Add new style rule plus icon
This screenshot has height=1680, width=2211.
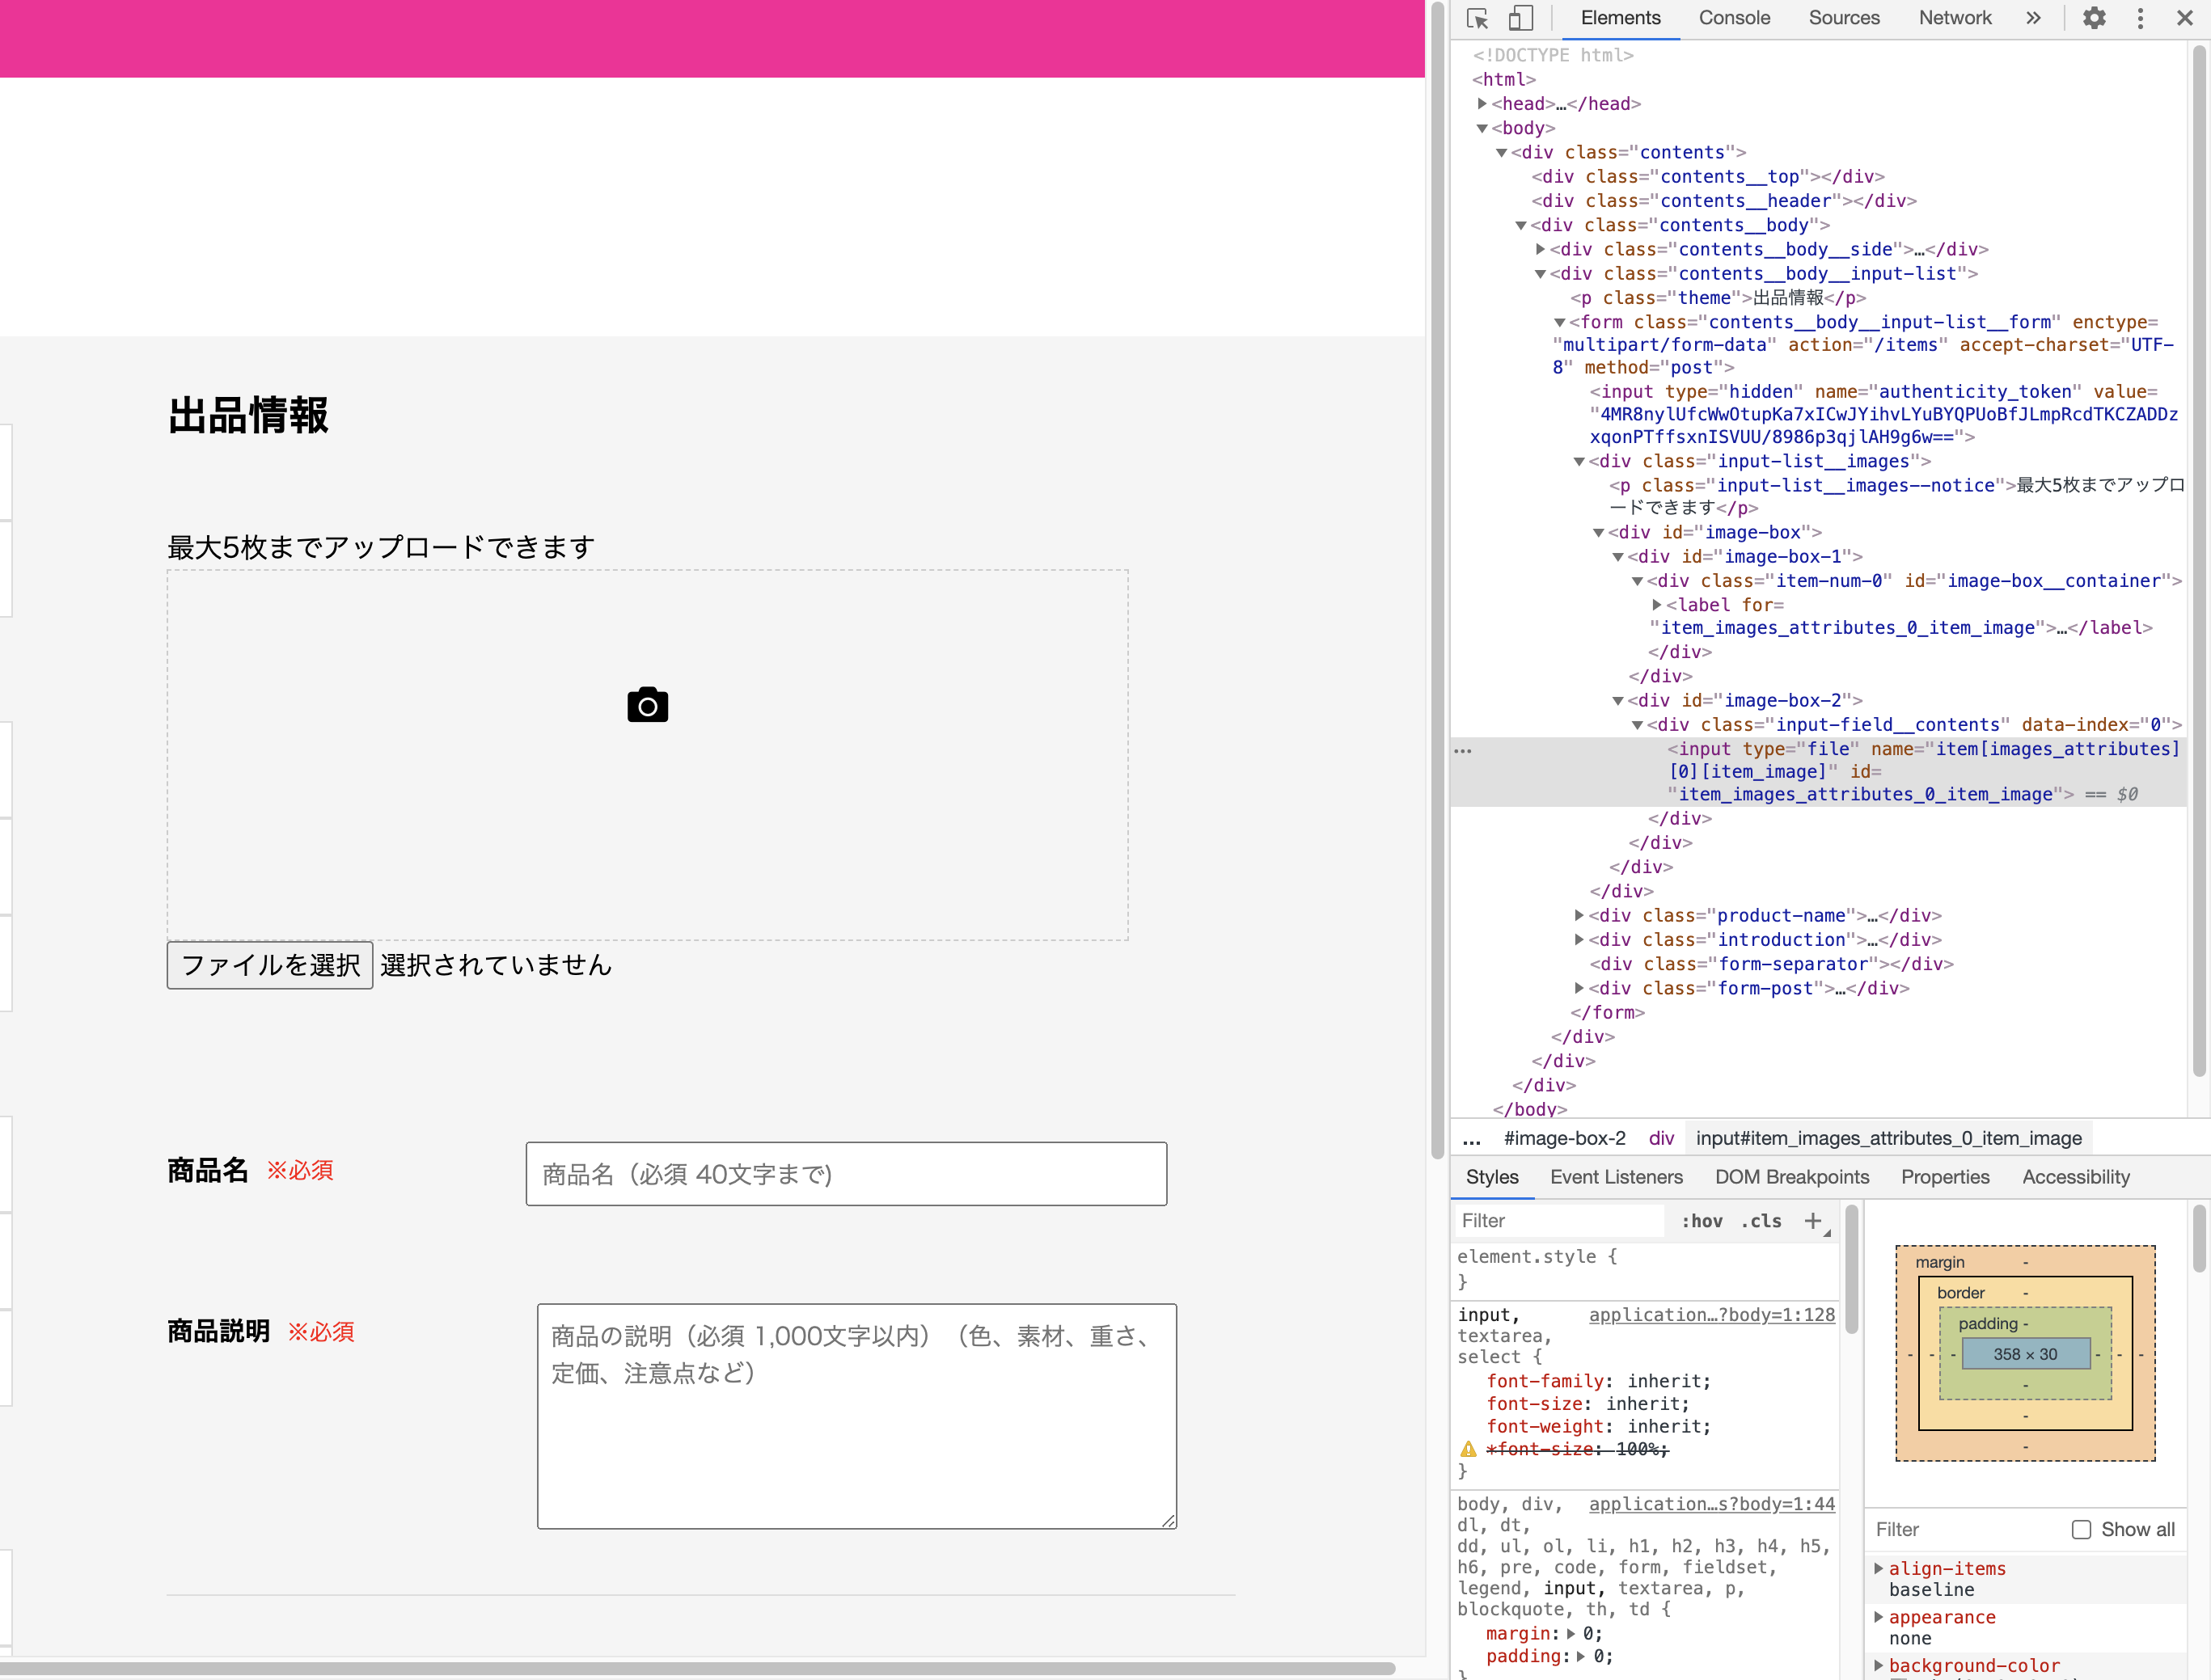coord(1813,1220)
